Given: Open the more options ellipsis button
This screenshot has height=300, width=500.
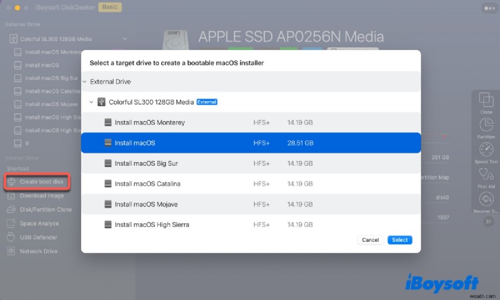Looking at the screenshot, I should [x=489, y=8].
